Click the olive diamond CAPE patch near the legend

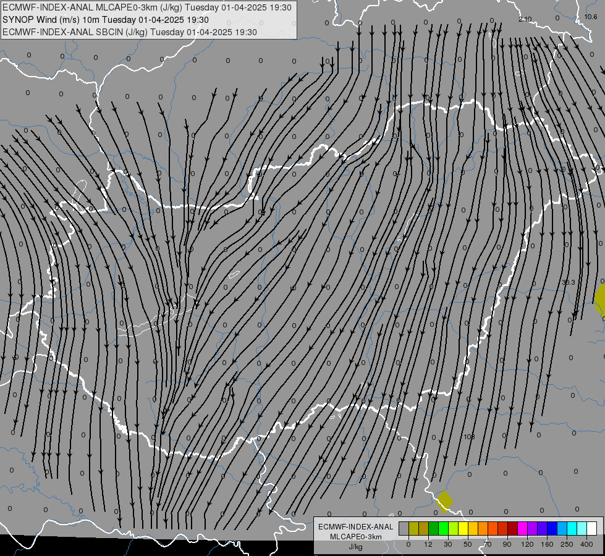444,501
